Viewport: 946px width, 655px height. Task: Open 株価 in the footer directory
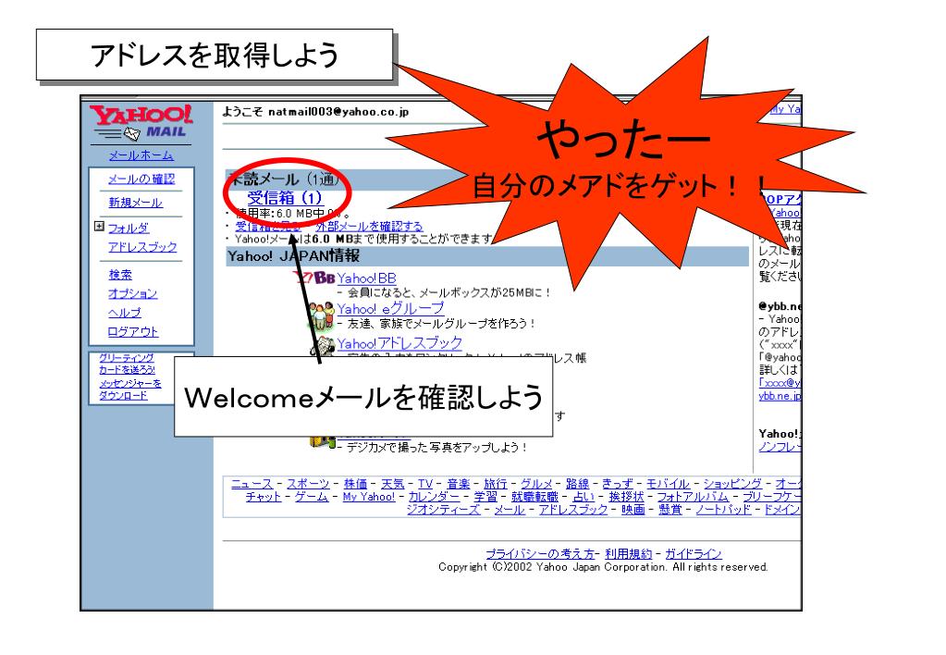pos(355,484)
